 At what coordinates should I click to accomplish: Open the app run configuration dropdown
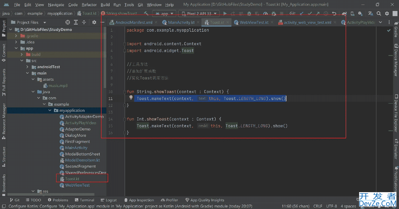click(x=164, y=14)
